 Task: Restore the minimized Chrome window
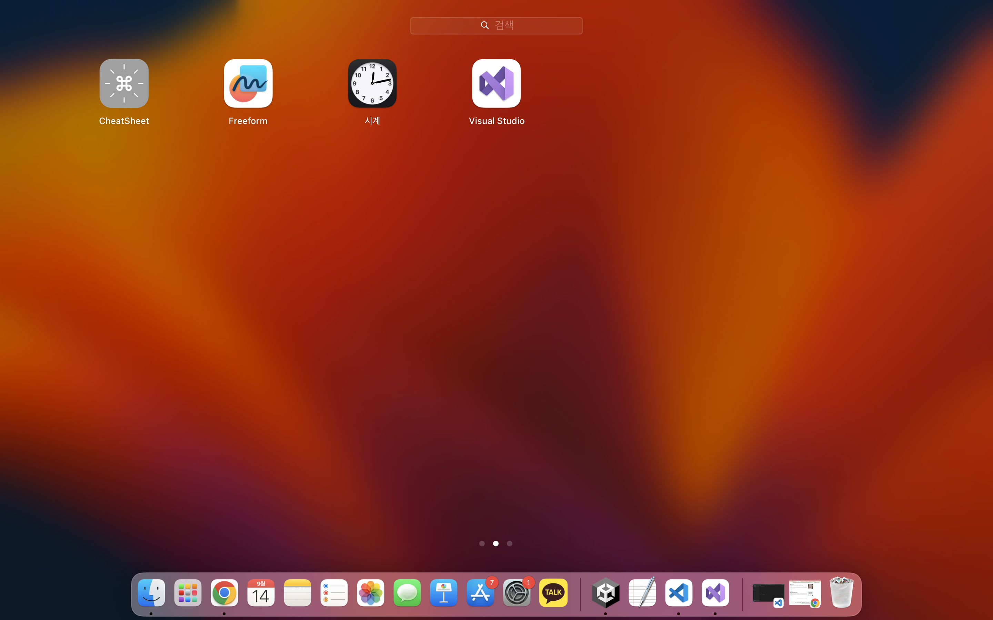[x=805, y=593]
